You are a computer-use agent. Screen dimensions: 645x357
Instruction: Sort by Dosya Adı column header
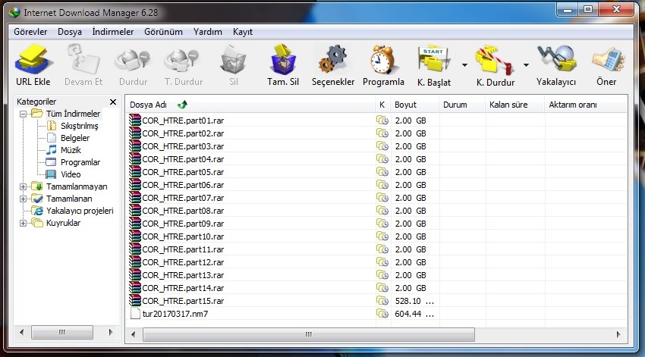pos(250,105)
